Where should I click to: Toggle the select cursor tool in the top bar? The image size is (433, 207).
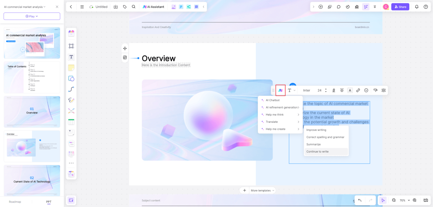pyautogui.click(x=366, y=6)
